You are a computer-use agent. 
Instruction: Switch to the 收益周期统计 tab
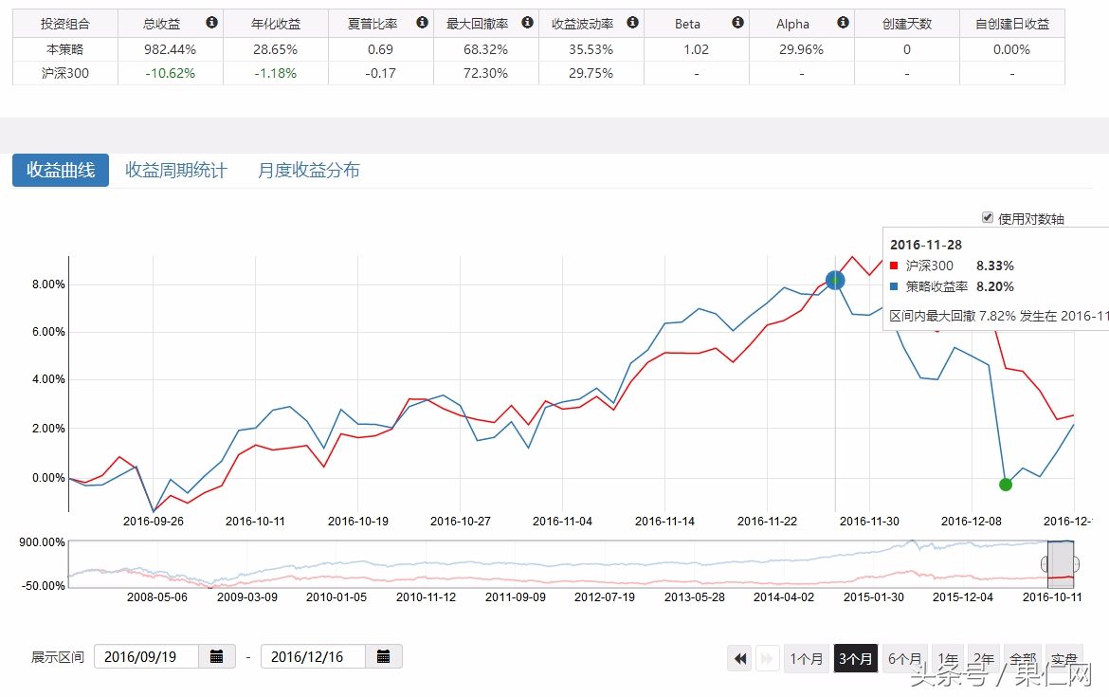tap(176, 170)
